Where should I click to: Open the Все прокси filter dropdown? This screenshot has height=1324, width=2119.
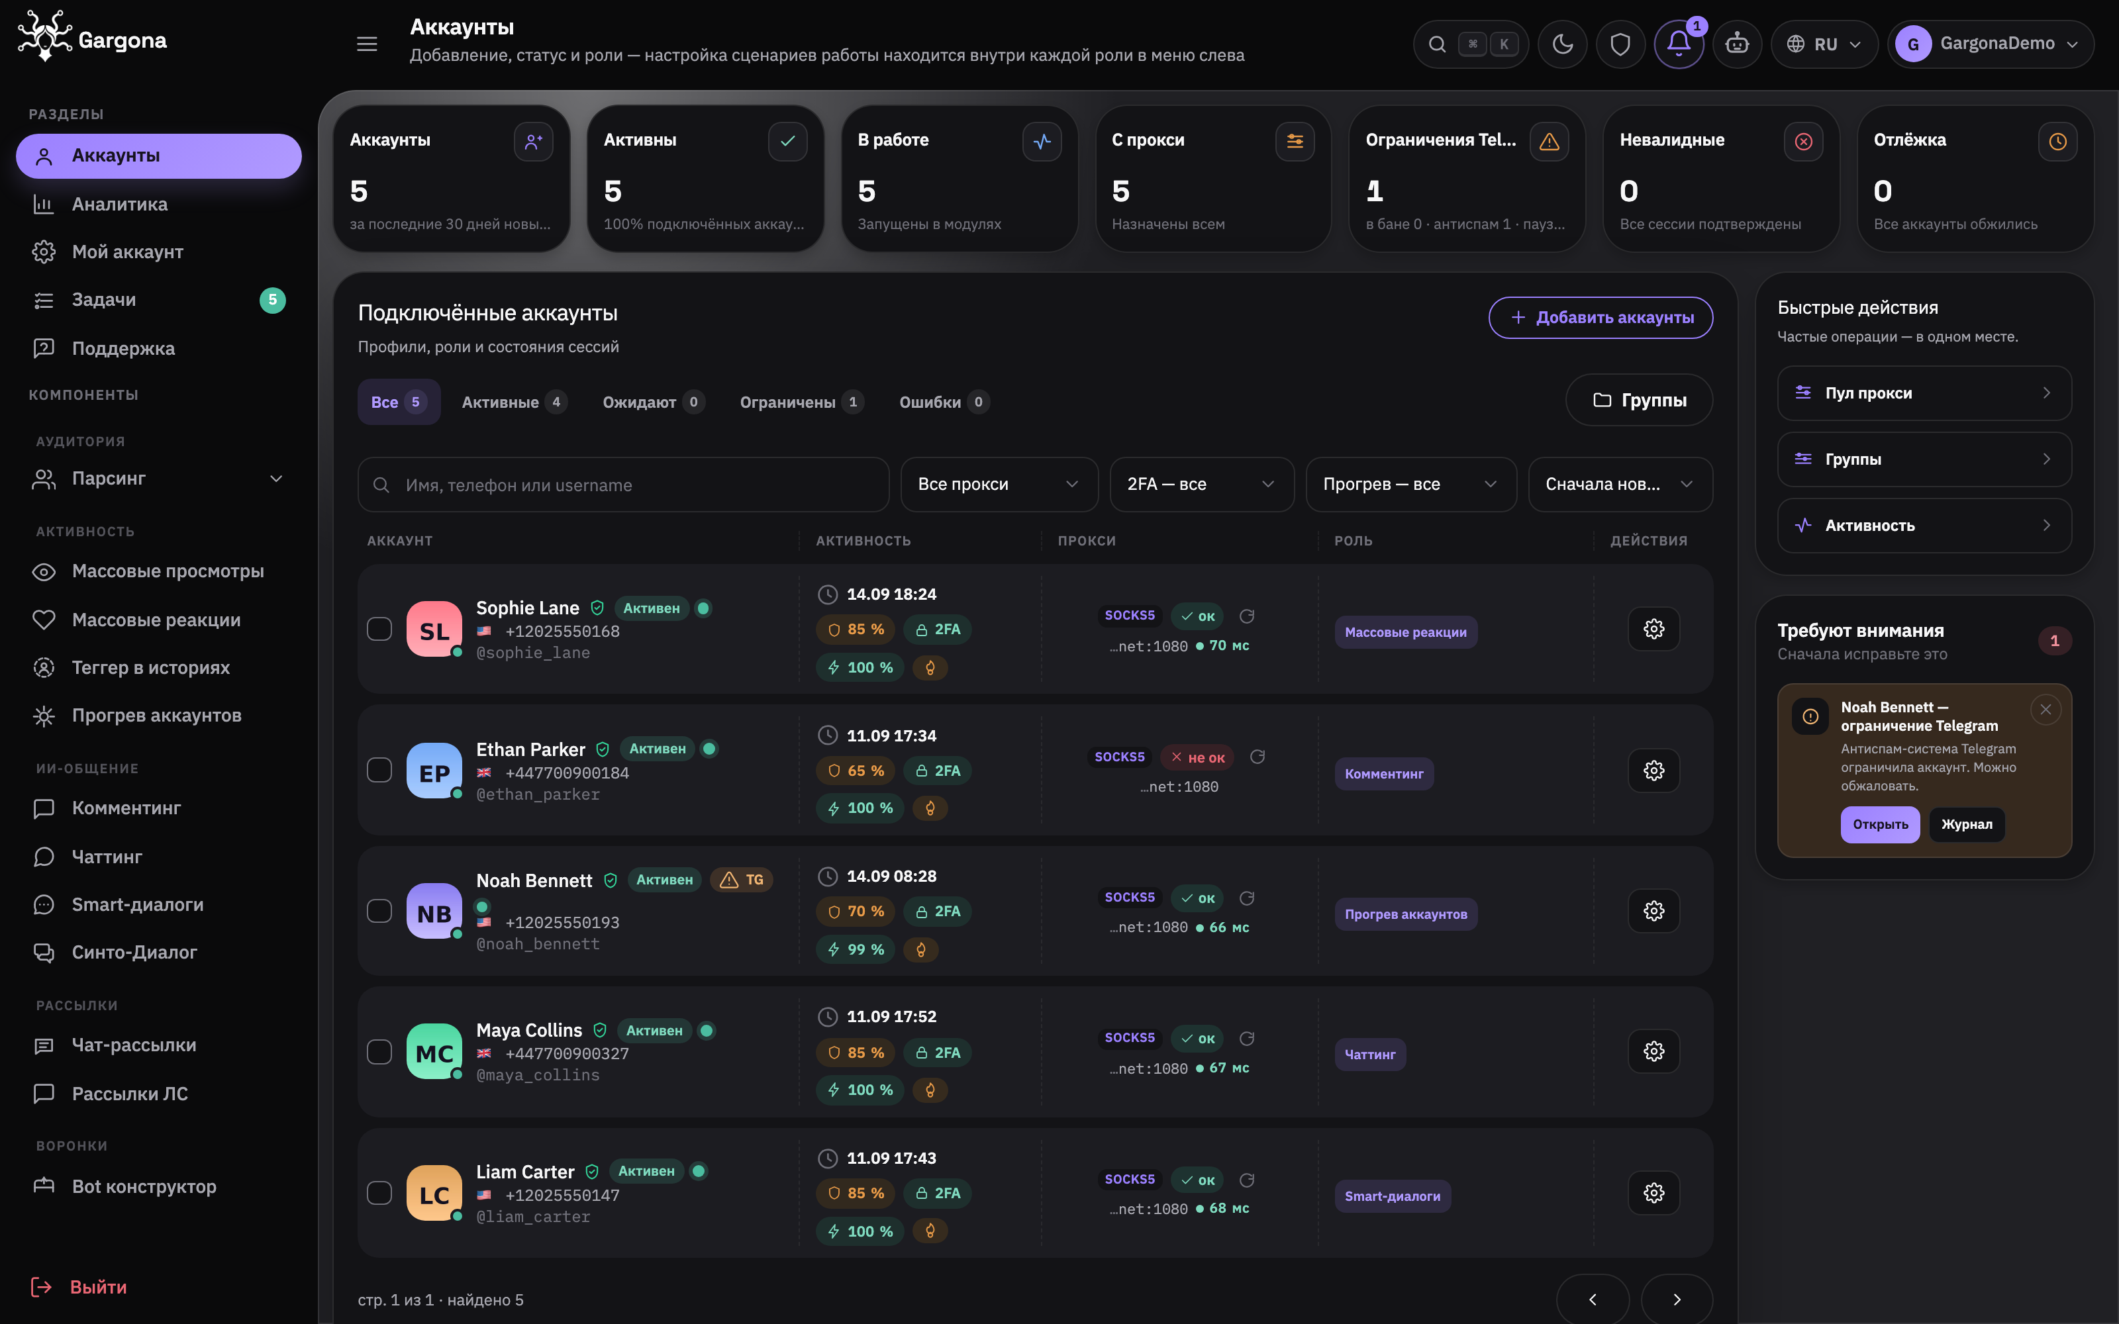coord(999,484)
